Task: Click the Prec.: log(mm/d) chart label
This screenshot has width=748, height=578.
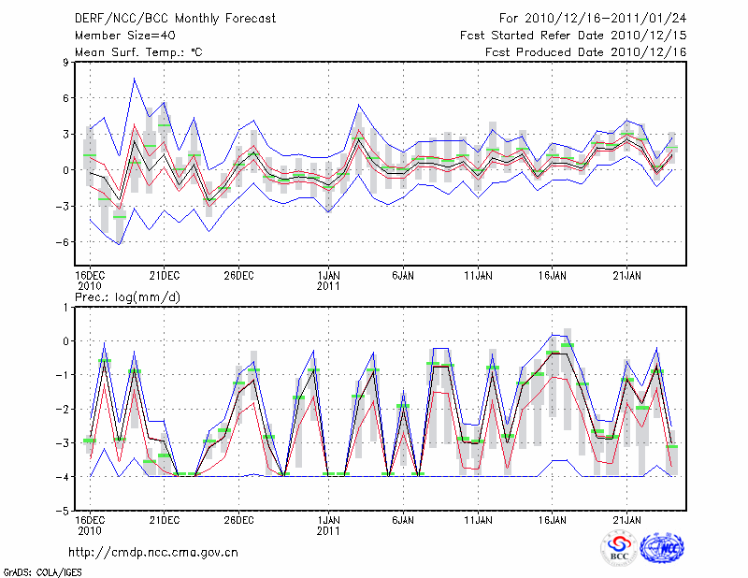Action: (x=128, y=296)
